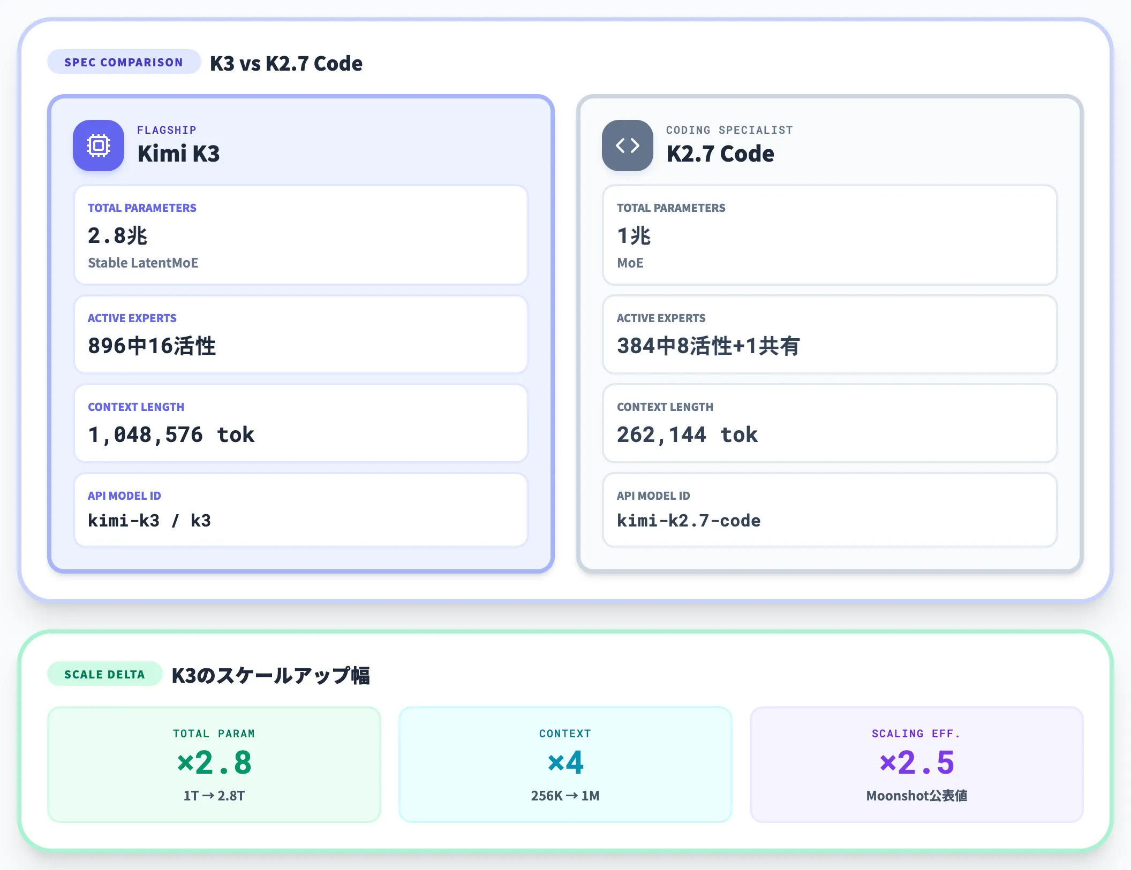1131x870 pixels.
Task: Click the '896中16活性' value
Action: [x=152, y=346]
